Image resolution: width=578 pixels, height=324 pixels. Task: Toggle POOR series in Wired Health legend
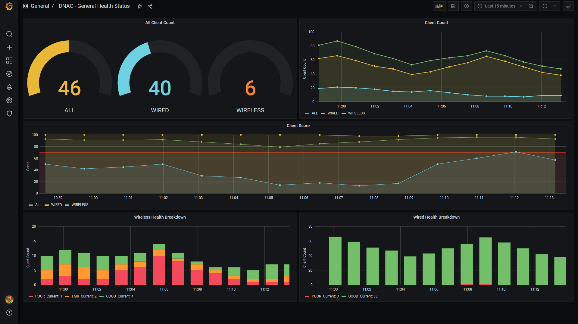pos(316,296)
